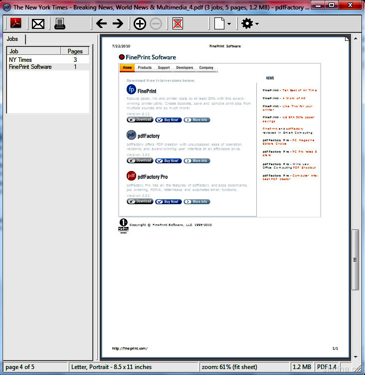Click 'Ten Best of All Time' news link

[300, 90]
